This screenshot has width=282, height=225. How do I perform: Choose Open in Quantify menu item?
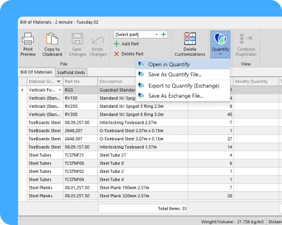click(183, 65)
